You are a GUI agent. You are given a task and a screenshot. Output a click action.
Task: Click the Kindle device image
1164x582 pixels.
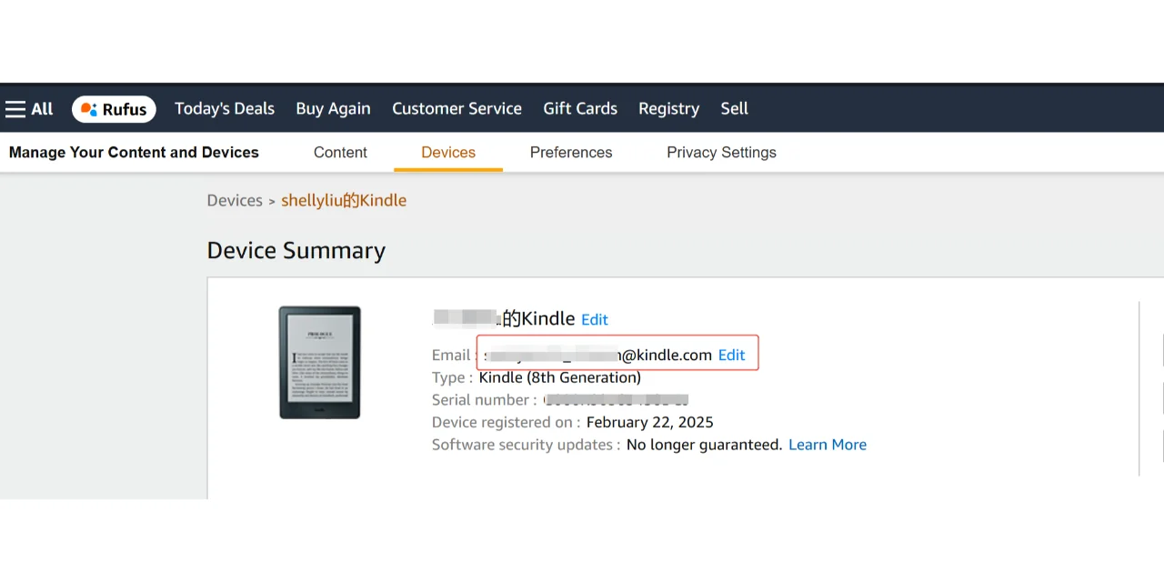click(319, 362)
